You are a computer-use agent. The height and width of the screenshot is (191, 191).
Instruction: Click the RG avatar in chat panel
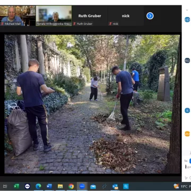pos(187,60)
